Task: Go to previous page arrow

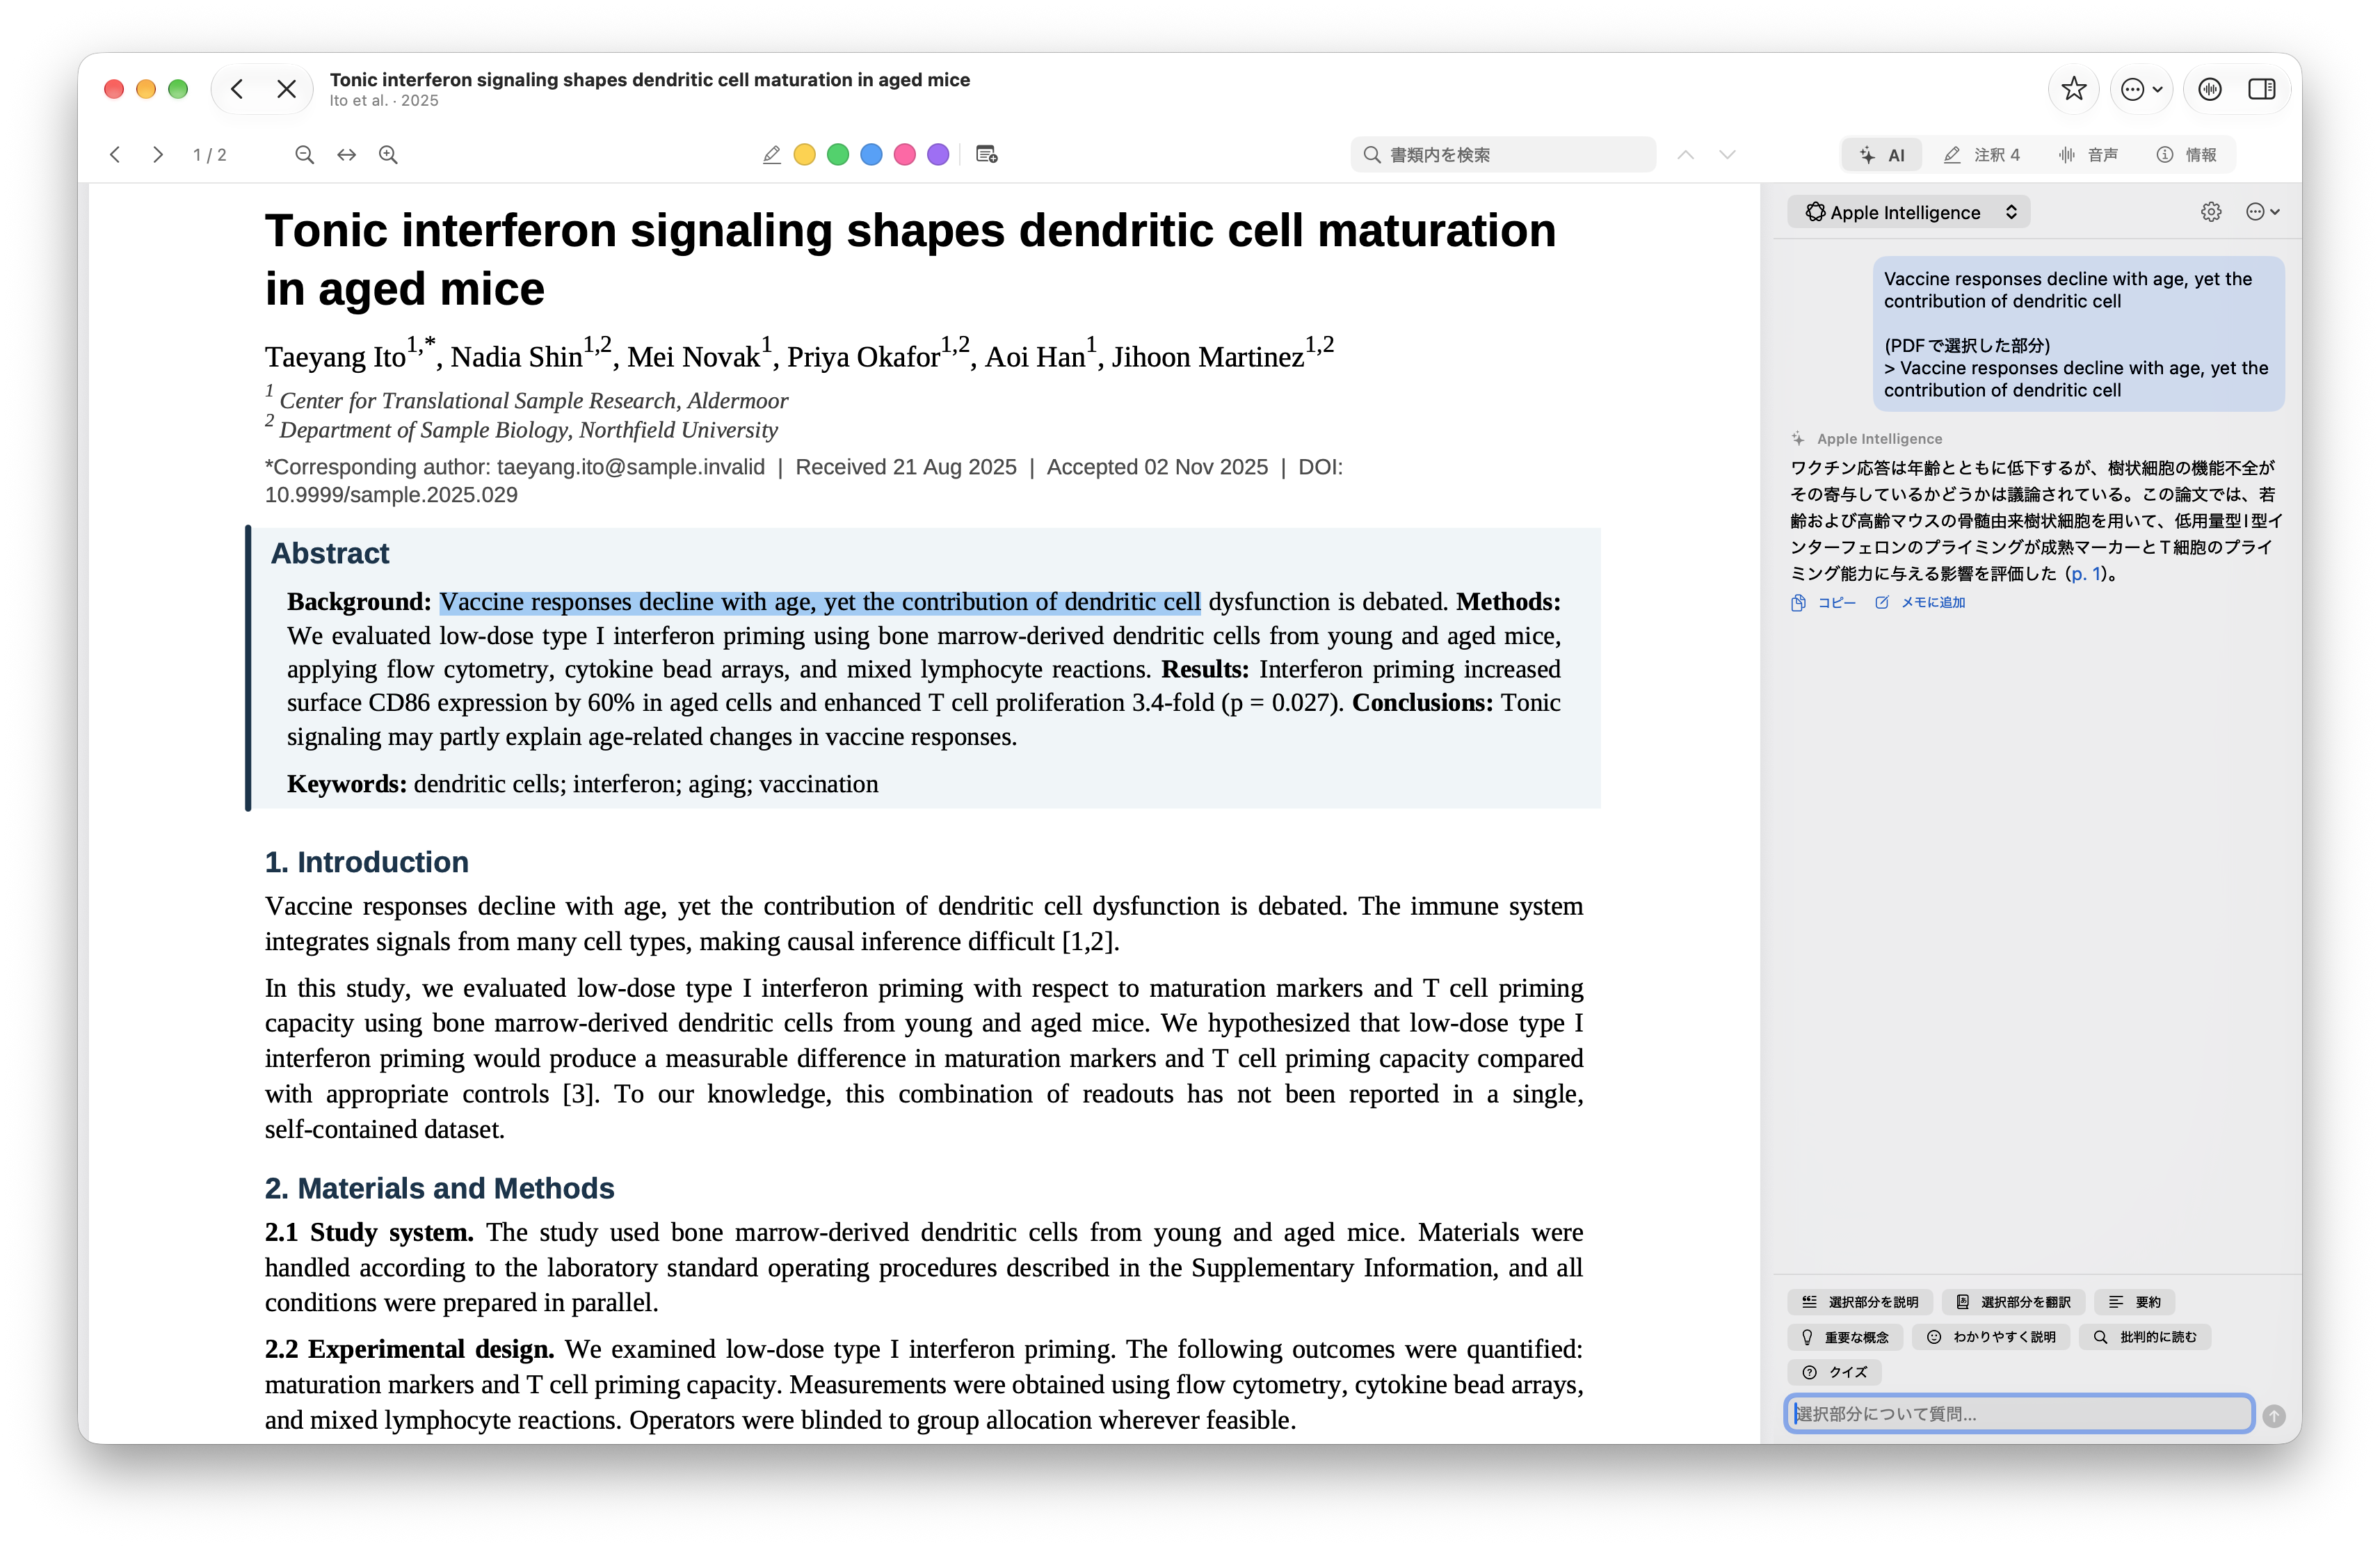Action: [x=115, y=155]
